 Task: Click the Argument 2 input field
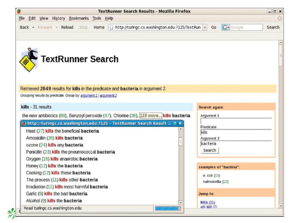(x=236, y=144)
